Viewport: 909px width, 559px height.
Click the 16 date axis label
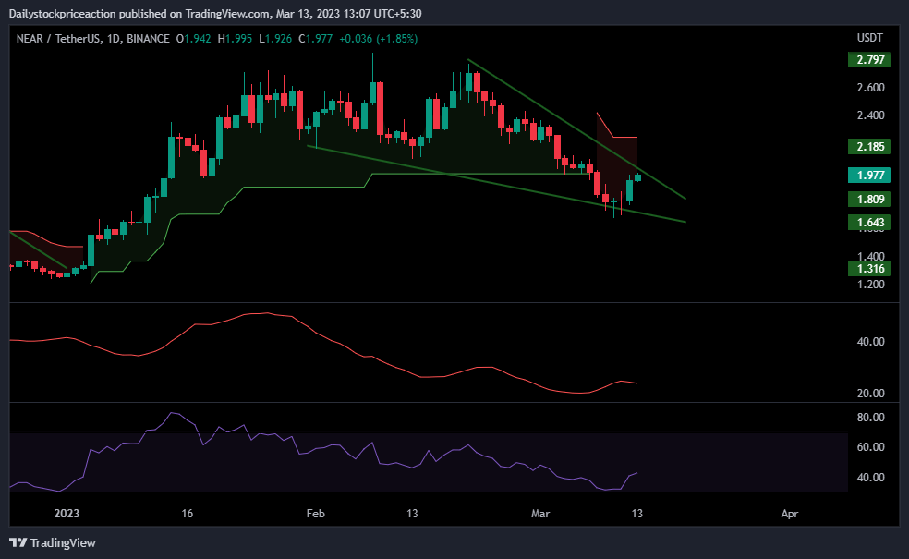pyautogui.click(x=187, y=513)
